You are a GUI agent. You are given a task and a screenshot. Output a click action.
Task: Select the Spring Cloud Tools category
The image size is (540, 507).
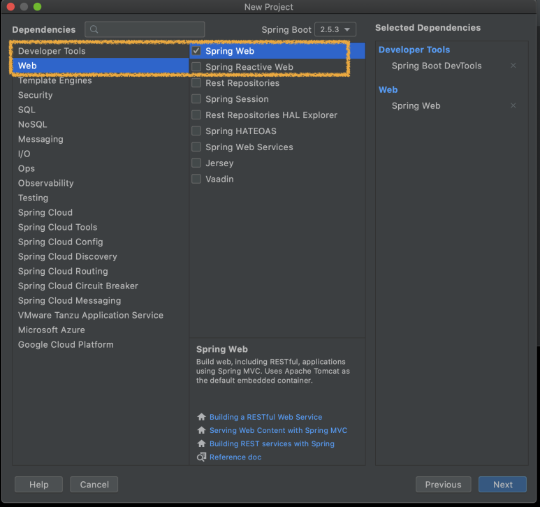click(x=101, y=227)
